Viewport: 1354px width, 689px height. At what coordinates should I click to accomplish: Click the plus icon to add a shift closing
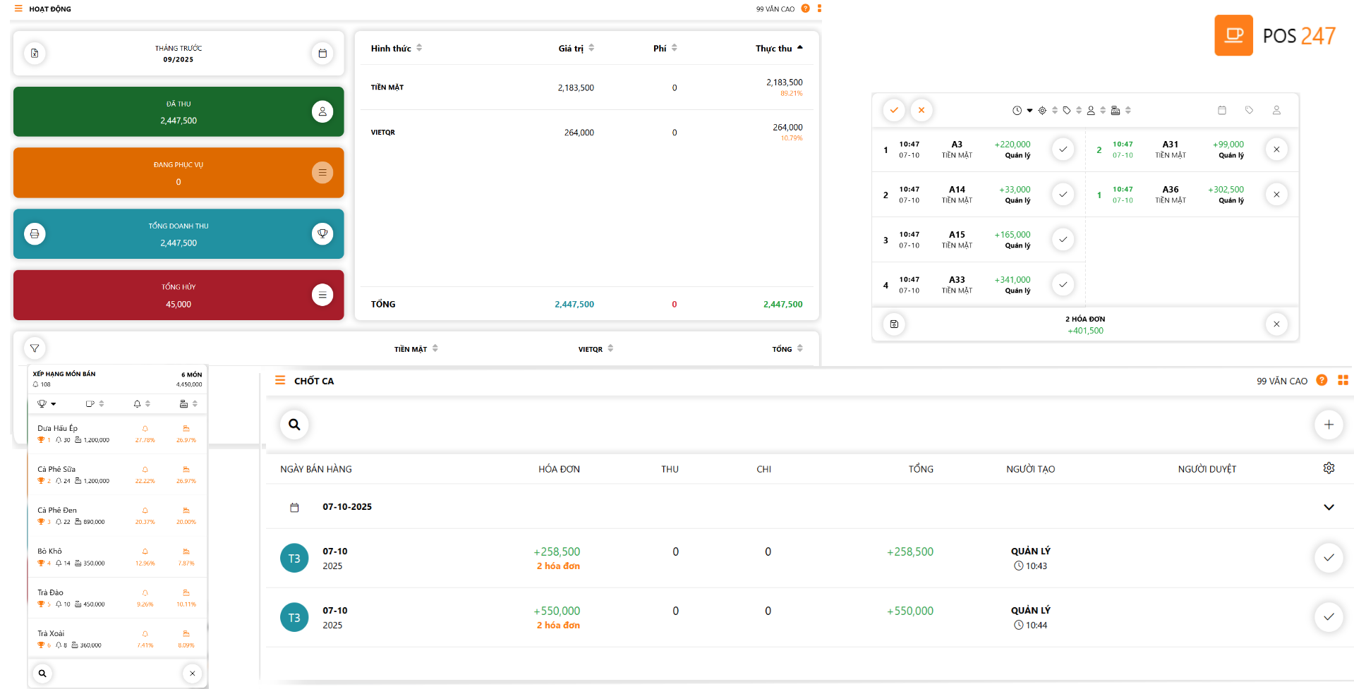[1329, 425]
